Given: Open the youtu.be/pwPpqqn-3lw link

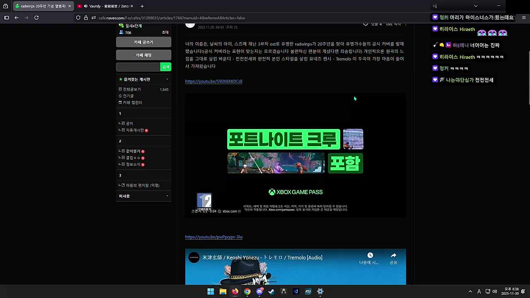Looking at the screenshot, I should point(214,237).
